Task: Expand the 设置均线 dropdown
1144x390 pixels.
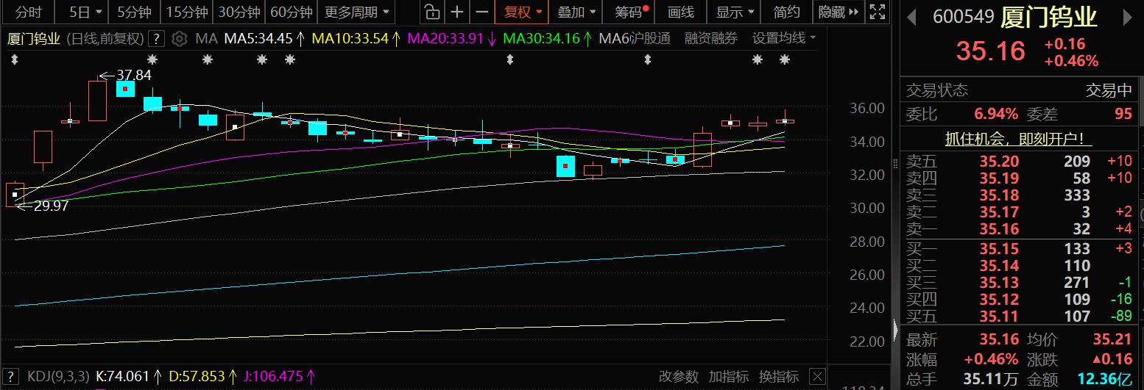Action: click(783, 39)
